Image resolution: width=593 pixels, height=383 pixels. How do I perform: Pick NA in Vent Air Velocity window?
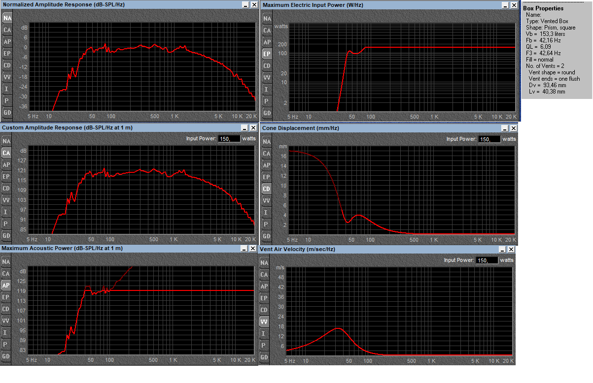(x=264, y=263)
